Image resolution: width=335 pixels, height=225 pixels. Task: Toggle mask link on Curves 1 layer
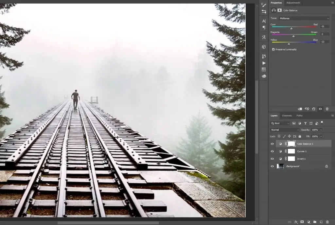(286, 151)
